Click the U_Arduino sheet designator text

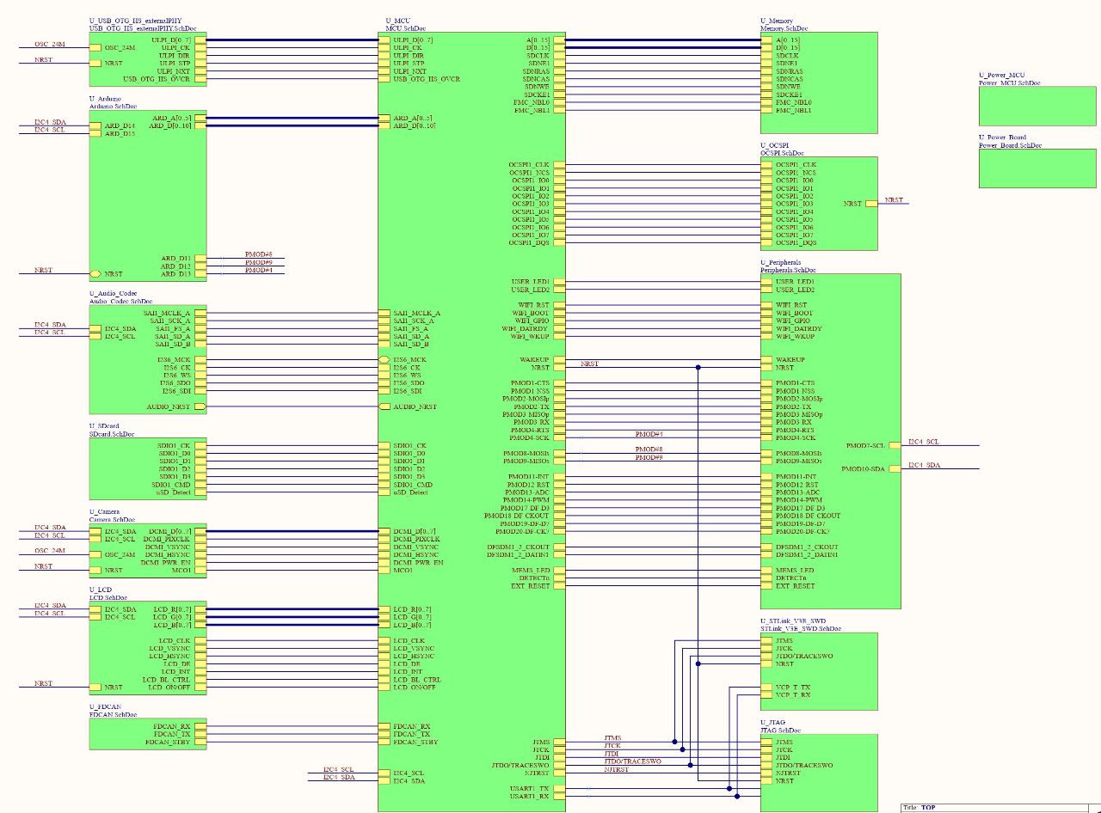[105, 99]
